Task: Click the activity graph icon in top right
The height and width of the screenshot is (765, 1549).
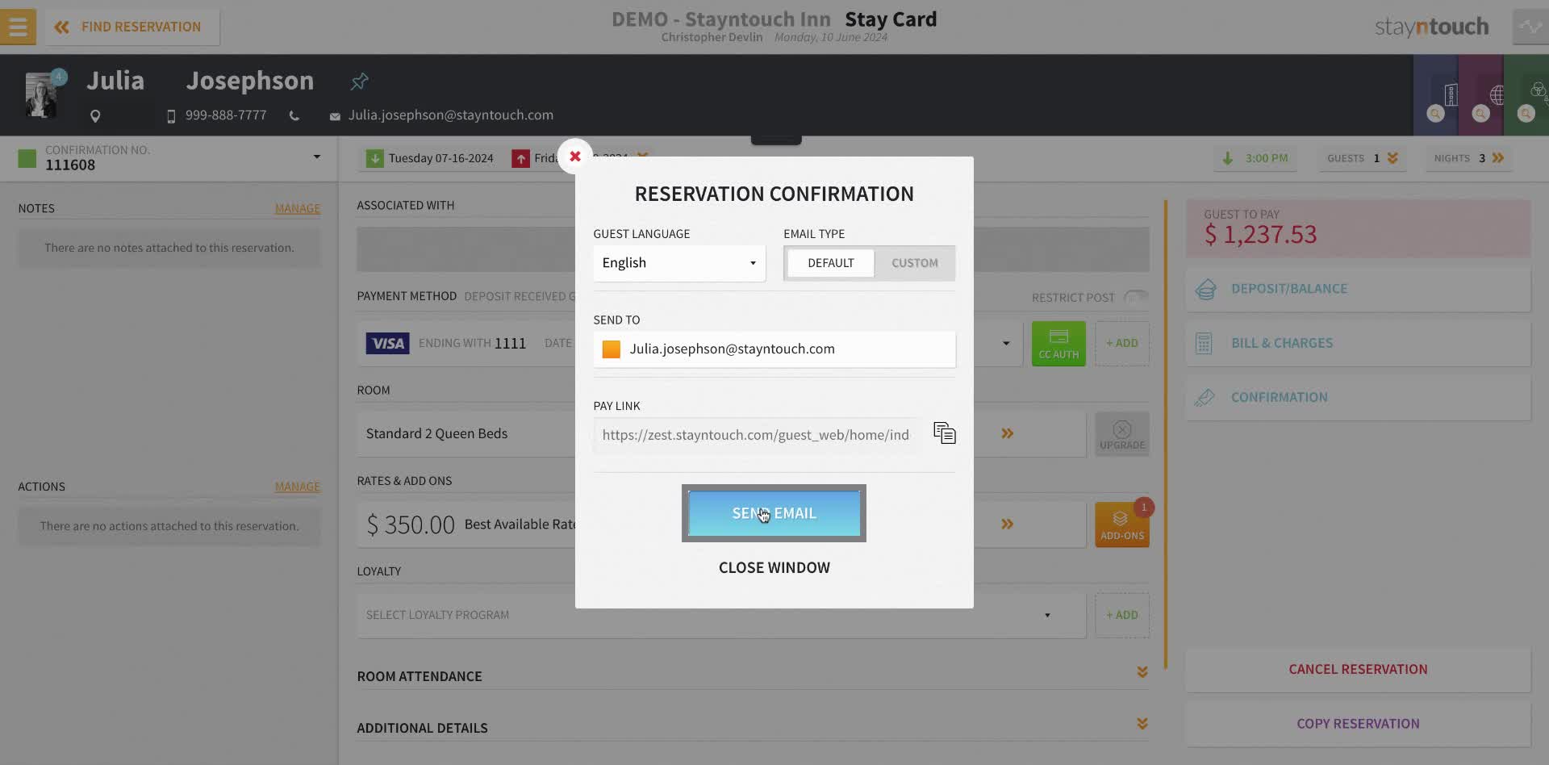Action: click(x=1530, y=27)
